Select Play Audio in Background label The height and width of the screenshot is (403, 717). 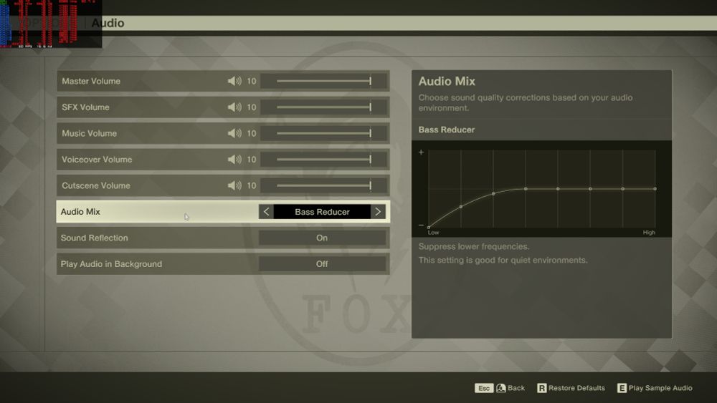111,264
